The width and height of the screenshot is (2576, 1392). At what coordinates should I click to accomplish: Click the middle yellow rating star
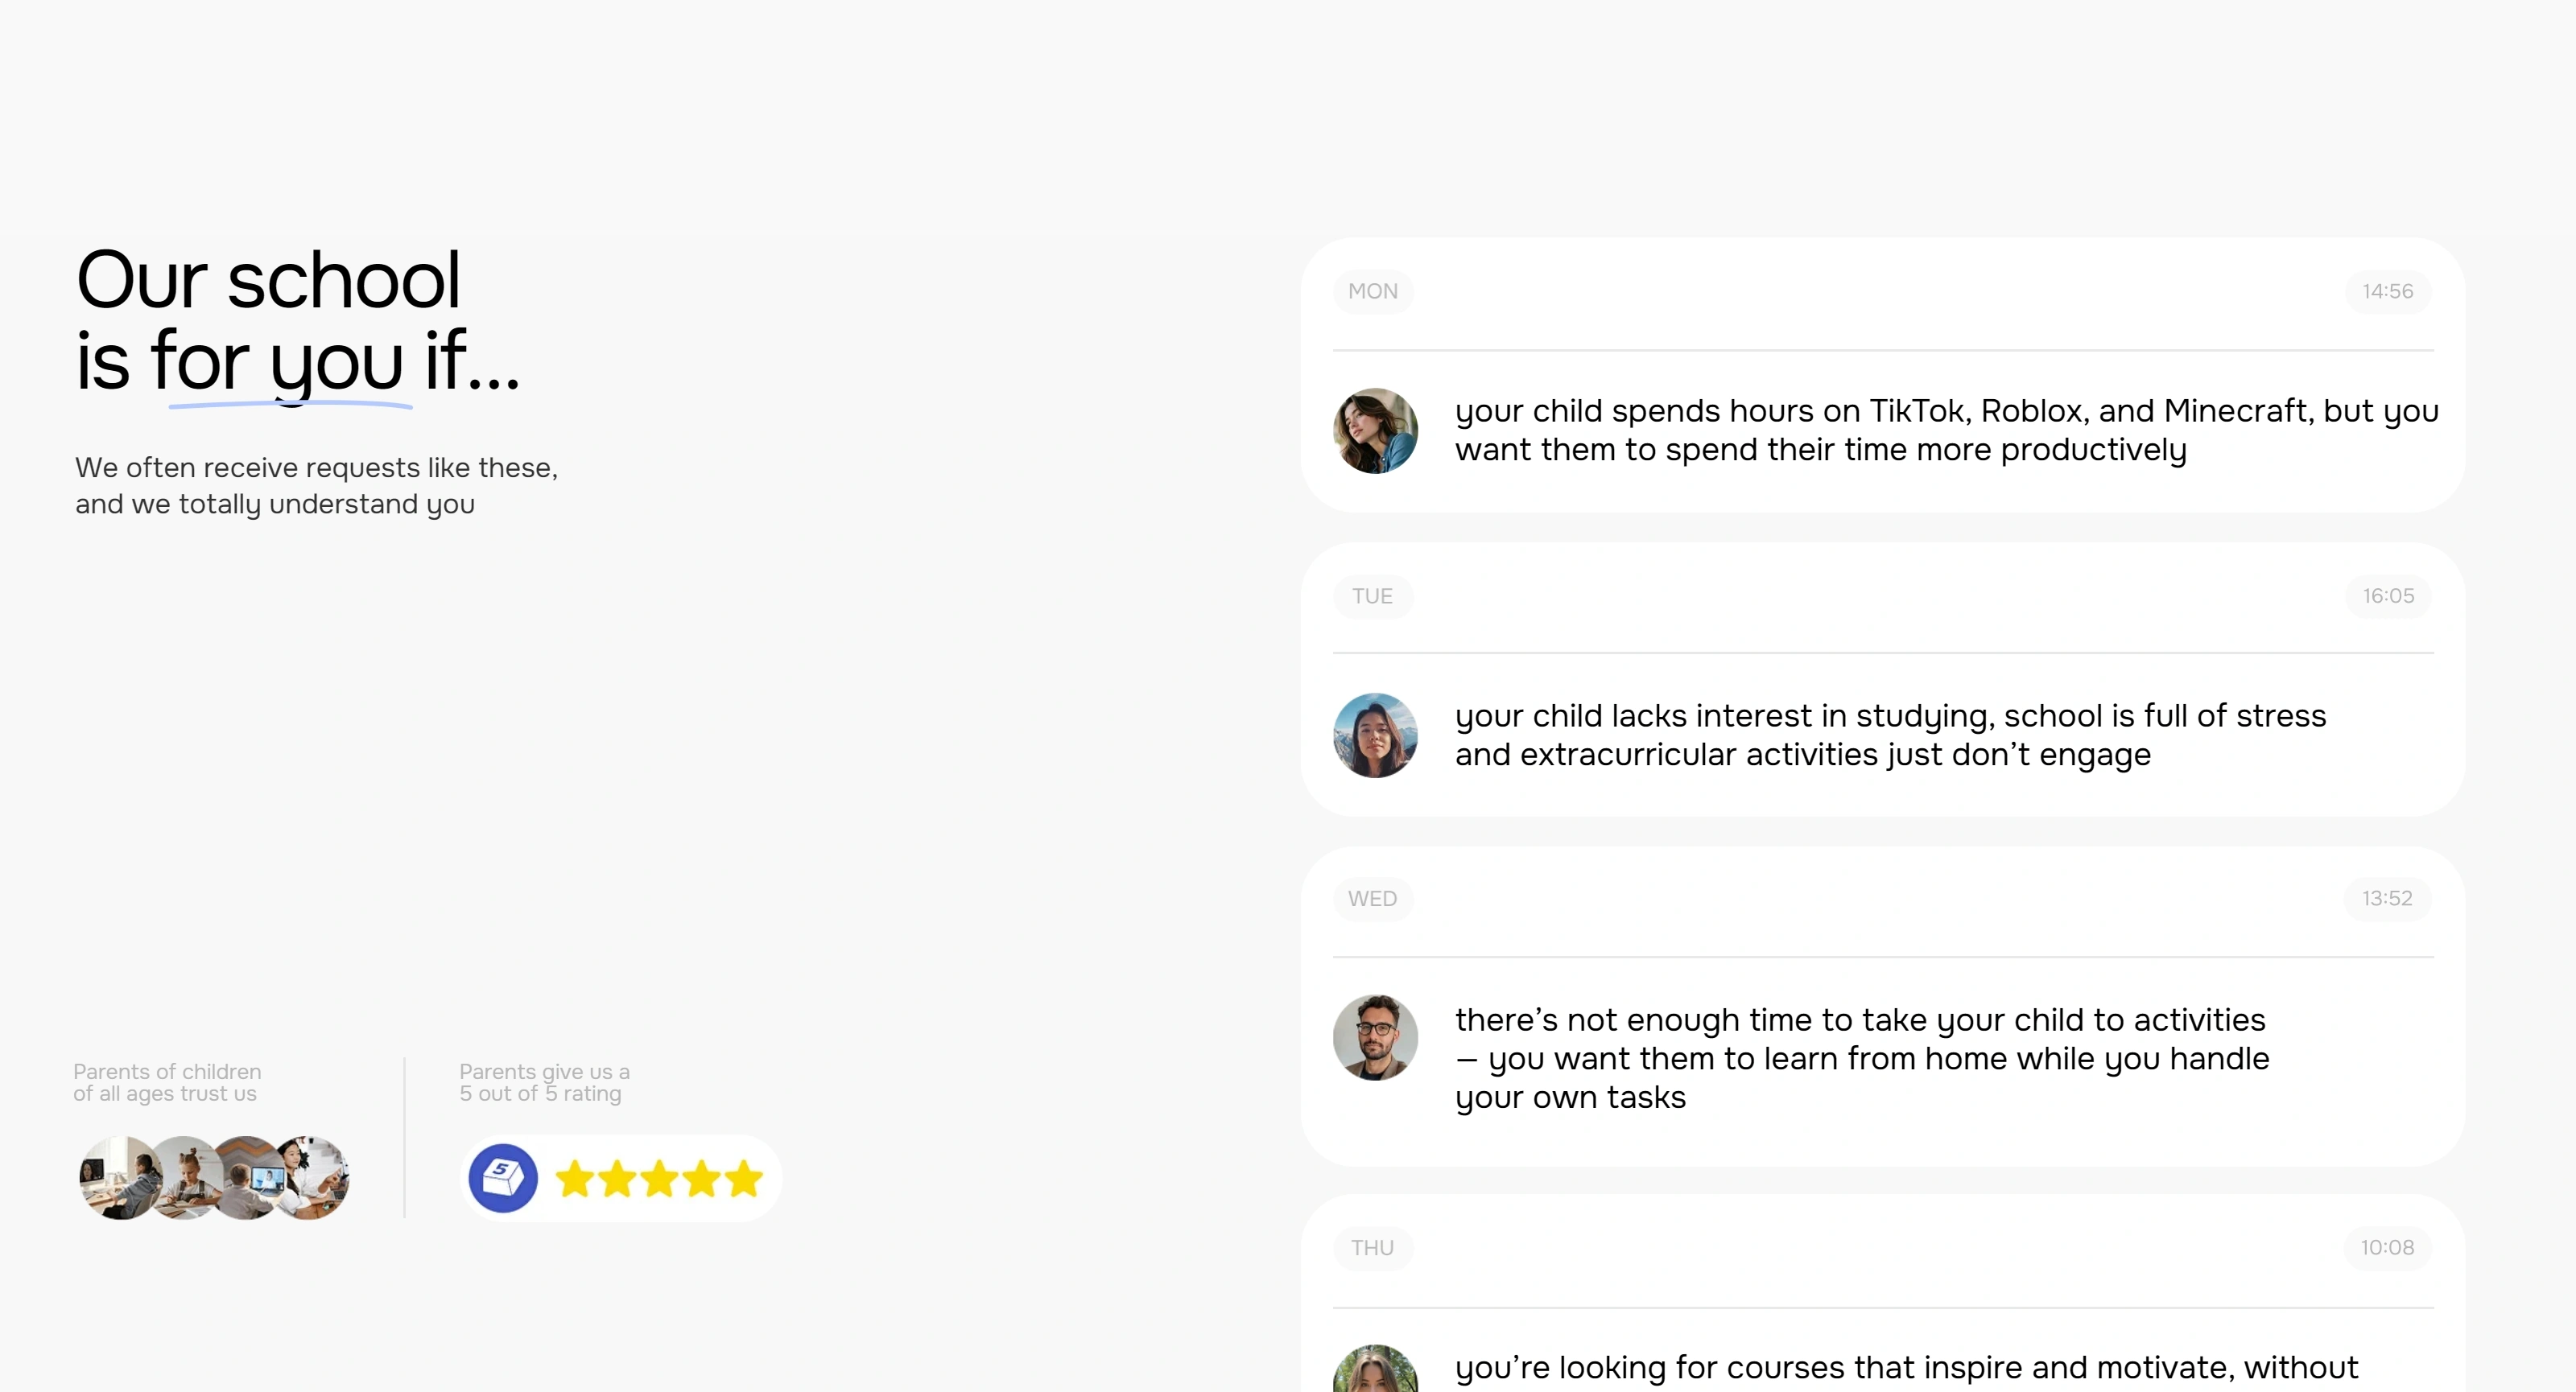660,1179
